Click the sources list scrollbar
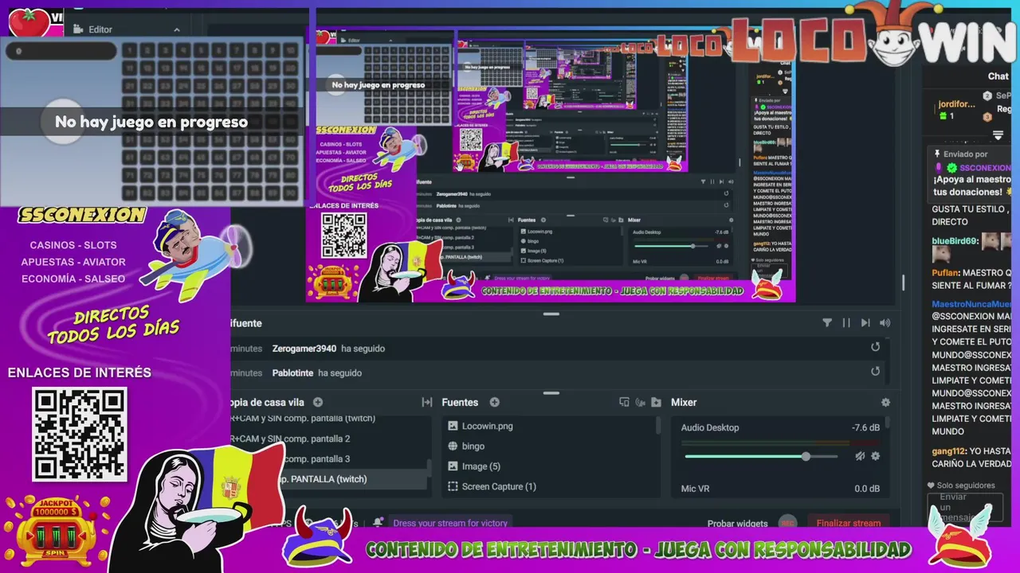1020x573 pixels. click(658, 427)
